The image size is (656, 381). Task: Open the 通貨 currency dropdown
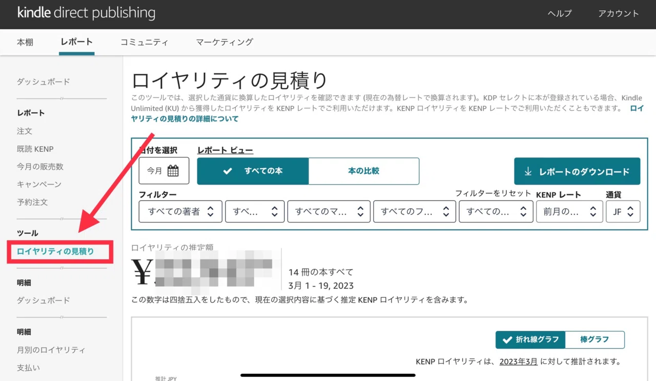pyautogui.click(x=623, y=211)
